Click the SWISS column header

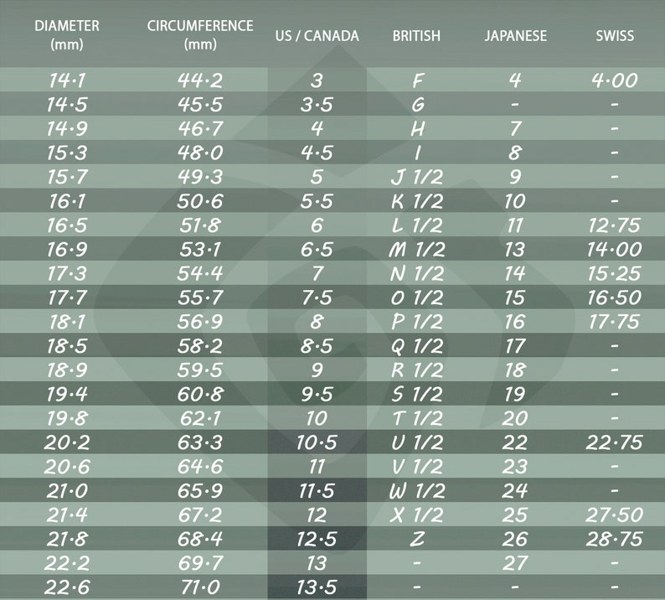pos(615,36)
